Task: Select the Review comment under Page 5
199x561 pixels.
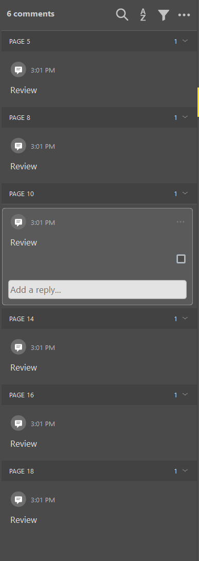Action: click(x=24, y=90)
